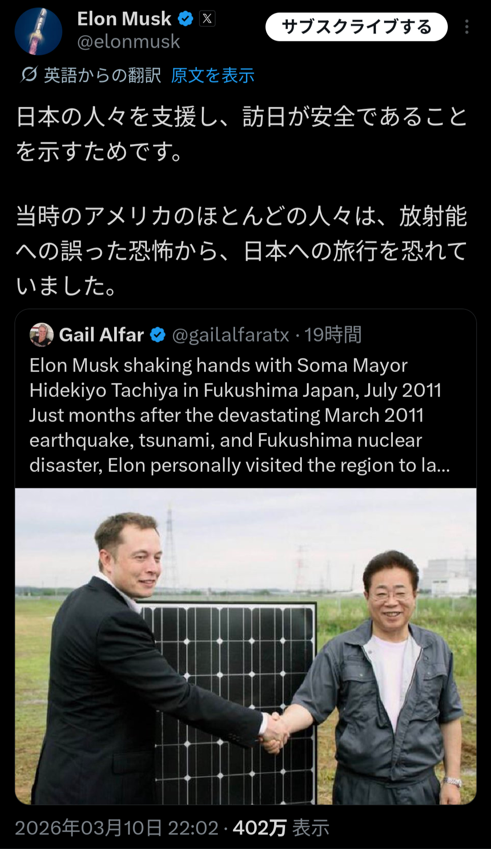Tap the translation icon beside 英語からの翻訳
491x849 pixels.
[29, 74]
